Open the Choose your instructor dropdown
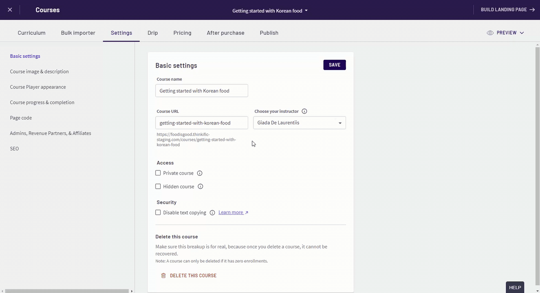Viewport: 540px width, 293px height. coord(300,123)
